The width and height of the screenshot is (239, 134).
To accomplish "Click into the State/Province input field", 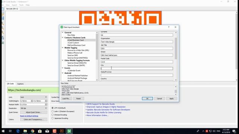I will coord(137,75).
